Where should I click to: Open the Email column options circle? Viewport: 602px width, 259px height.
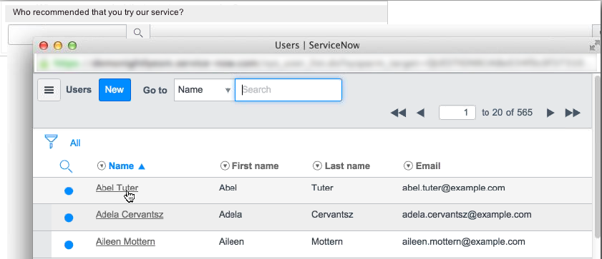pyautogui.click(x=408, y=166)
